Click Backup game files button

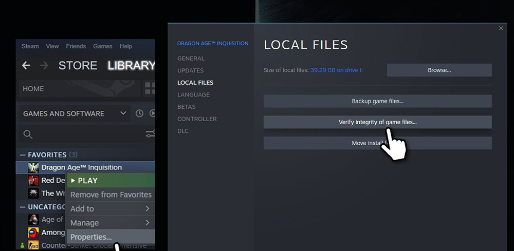tap(378, 101)
